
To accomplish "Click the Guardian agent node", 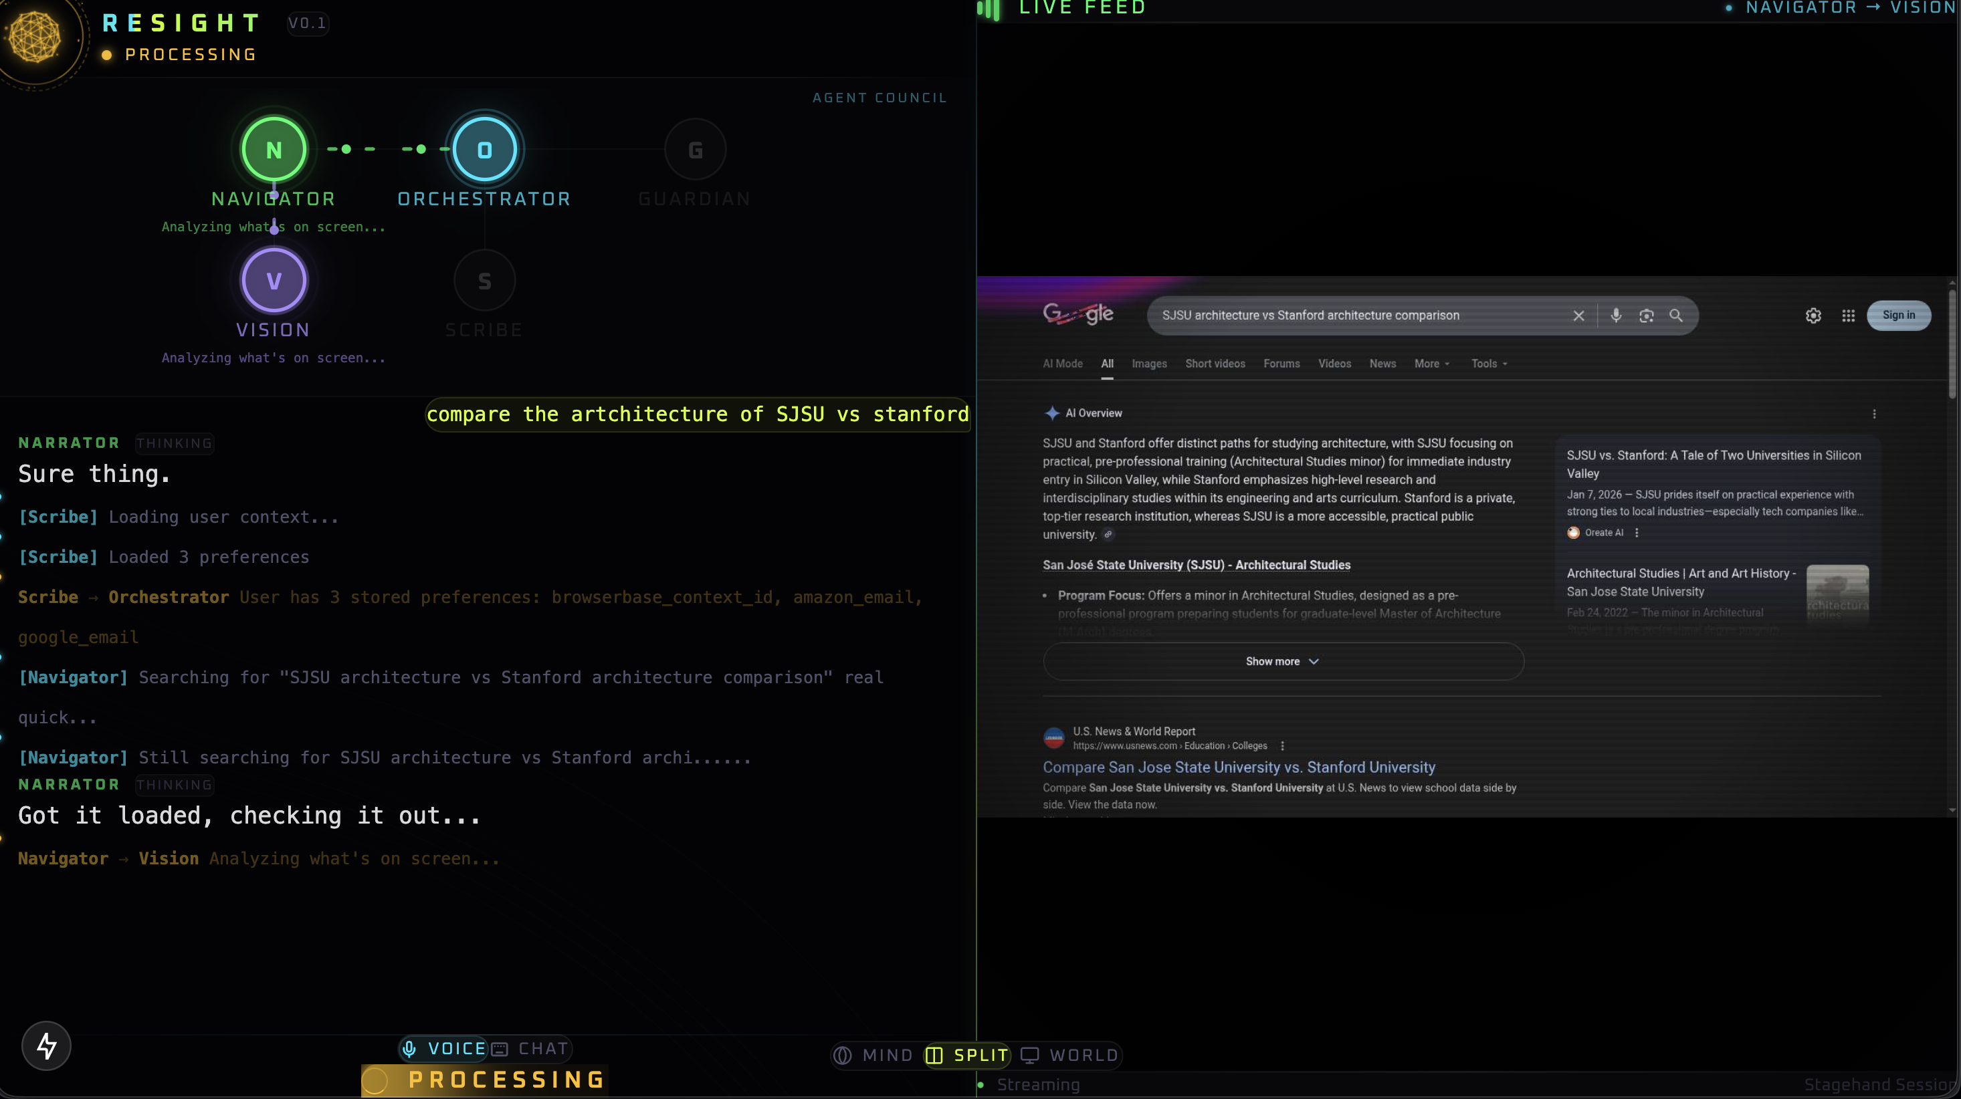I will click(694, 149).
